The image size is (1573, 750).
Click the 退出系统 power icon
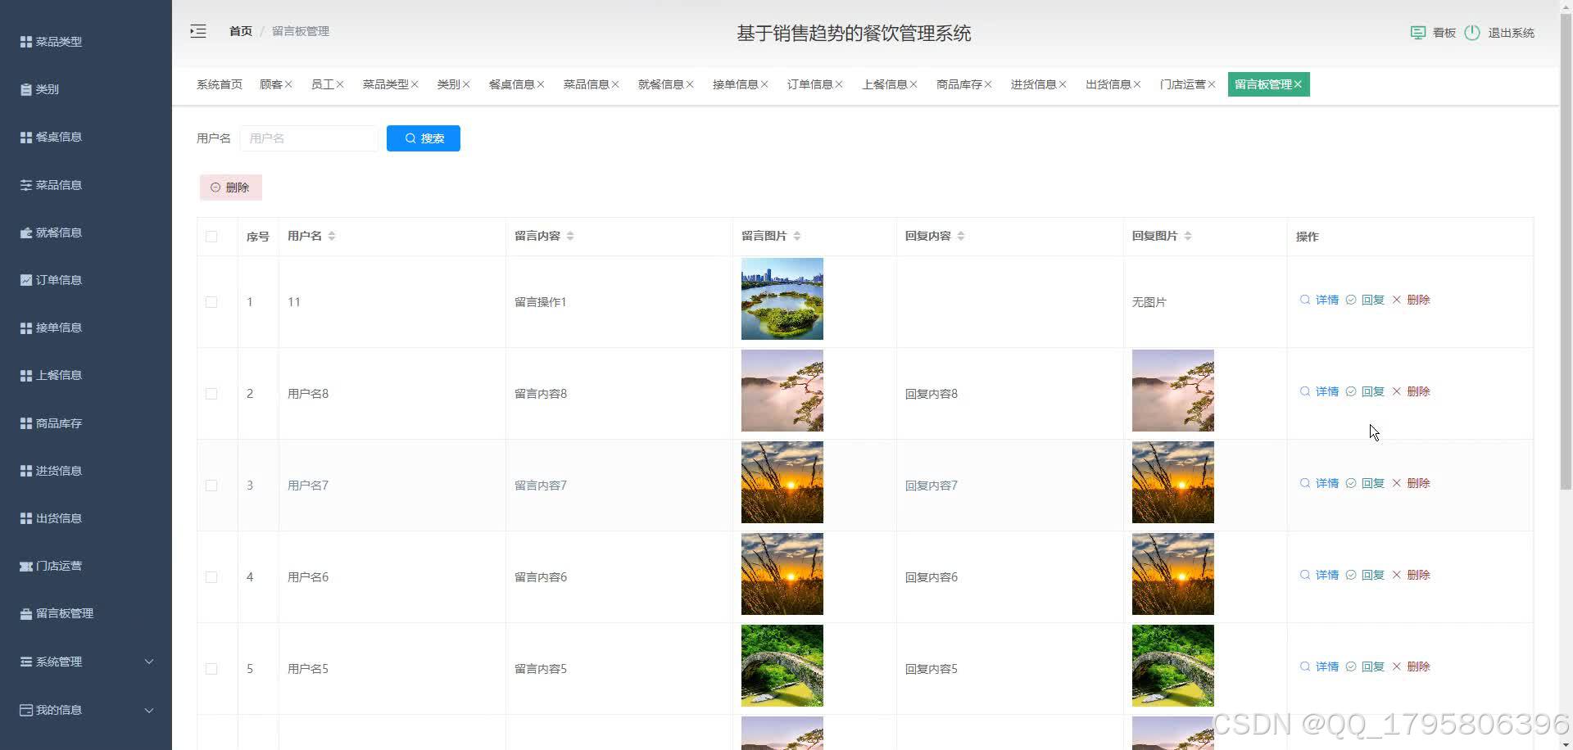pyautogui.click(x=1472, y=33)
